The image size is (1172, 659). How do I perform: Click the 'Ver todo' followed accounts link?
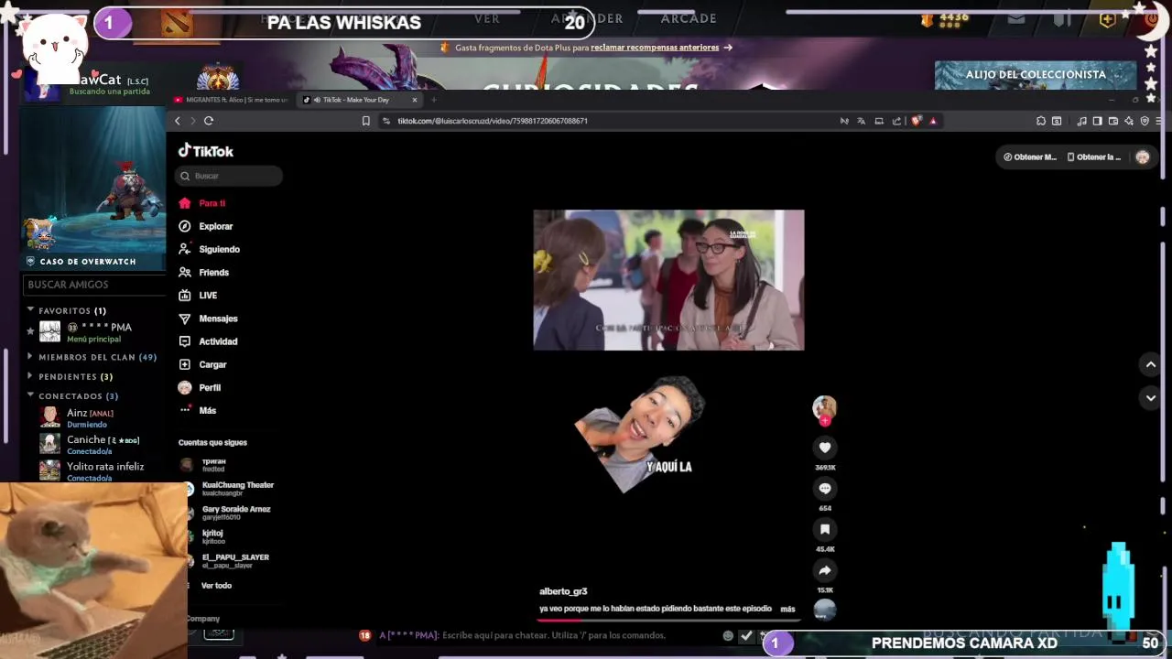pos(216,586)
